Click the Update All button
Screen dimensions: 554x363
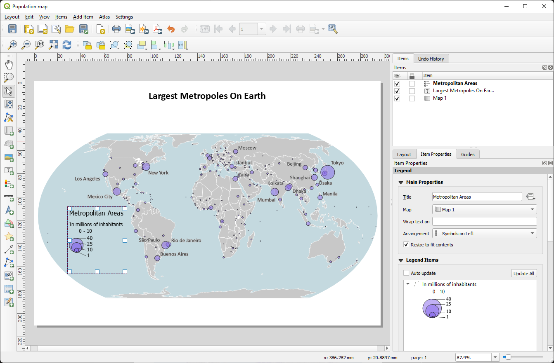pos(524,274)
